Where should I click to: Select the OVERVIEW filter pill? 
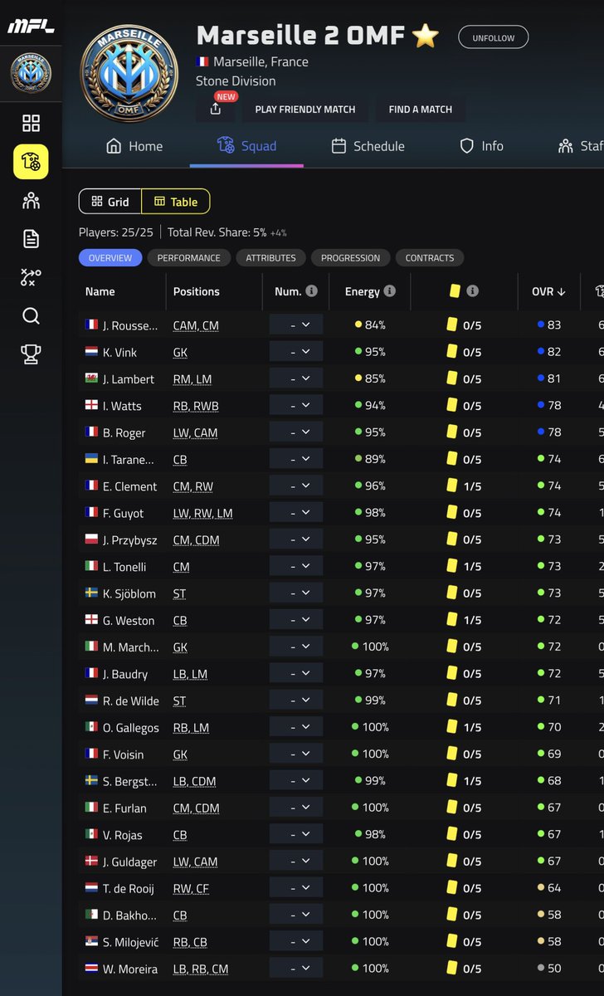pos(110,258)
